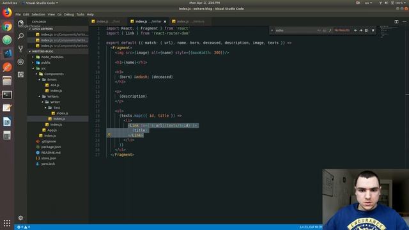Open the File menu
This screenshot has width=409, height=230.
[x=18, y=15]
